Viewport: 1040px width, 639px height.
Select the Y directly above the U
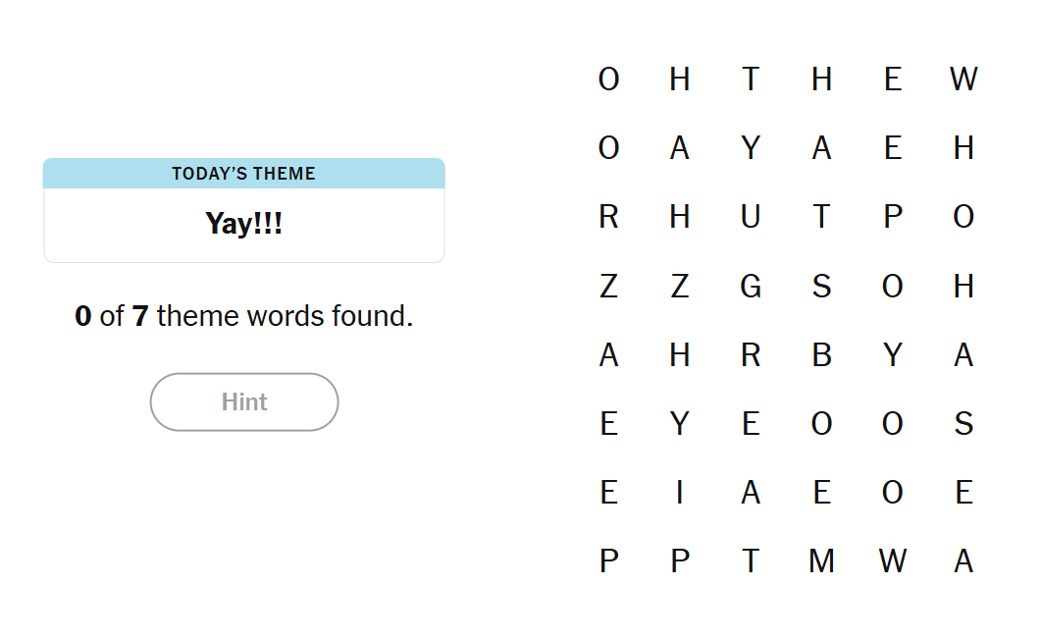(751, 148)
